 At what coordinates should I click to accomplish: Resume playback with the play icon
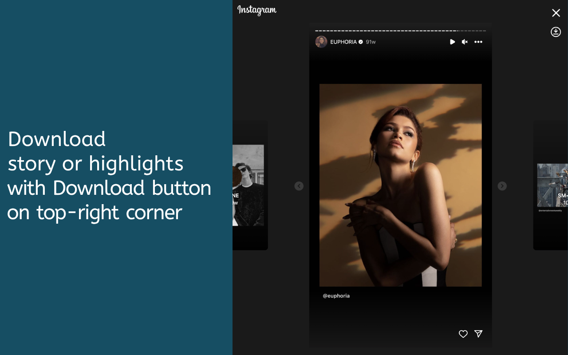point(452,41)
